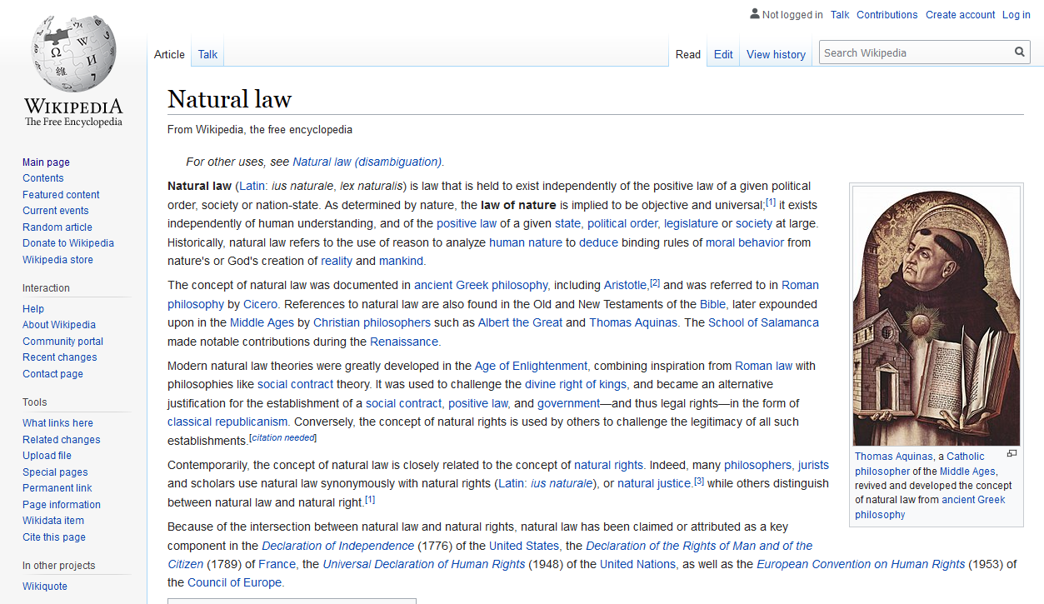Click citation footnote [3]
Screen dimensions: 1044x604
[699, 481]
